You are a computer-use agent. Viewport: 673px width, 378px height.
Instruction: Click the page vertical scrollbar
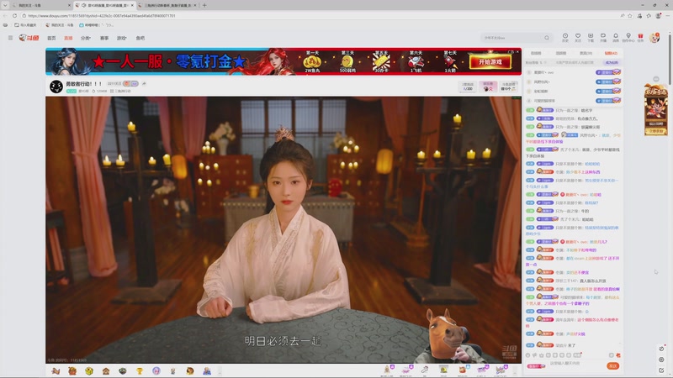click(x=670, y=59)
